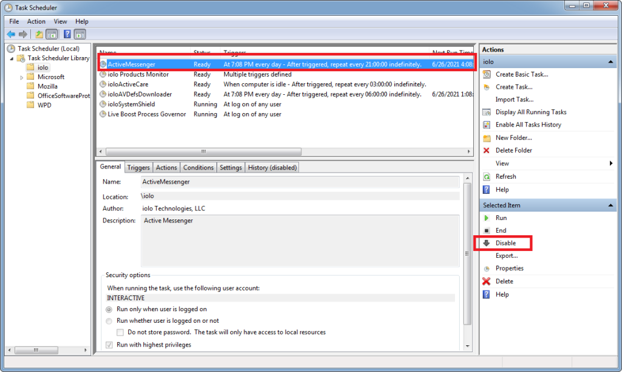Click the red Delete Folder icon
The image size is (622, 372).
point(487,151)
